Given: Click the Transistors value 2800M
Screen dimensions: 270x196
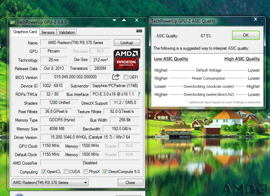Looking at the screenshot, I should [x=100, y=68].
